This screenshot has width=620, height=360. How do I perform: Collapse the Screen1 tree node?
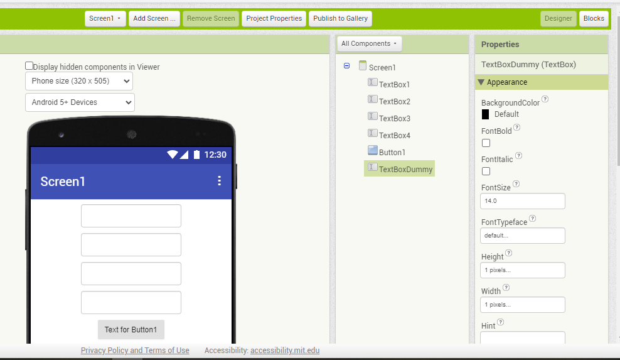pos(347,66)
